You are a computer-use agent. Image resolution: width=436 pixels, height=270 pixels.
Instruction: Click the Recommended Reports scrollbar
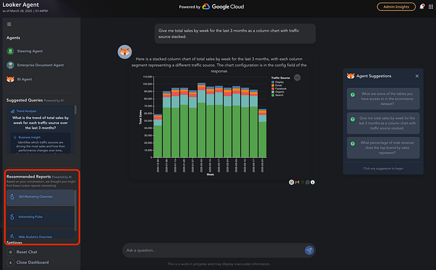pyautogui.click(x=75, y=210)
